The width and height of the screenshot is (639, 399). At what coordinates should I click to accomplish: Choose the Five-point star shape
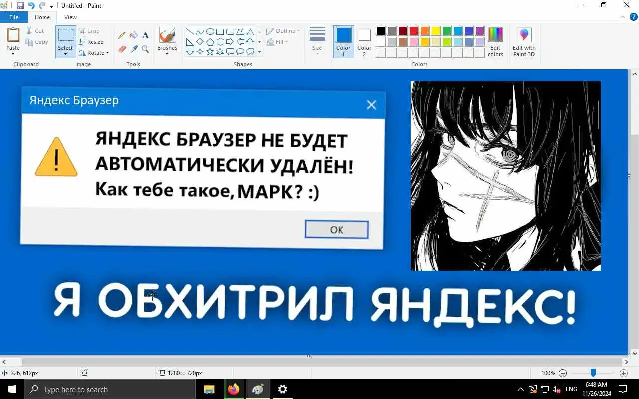210,52
